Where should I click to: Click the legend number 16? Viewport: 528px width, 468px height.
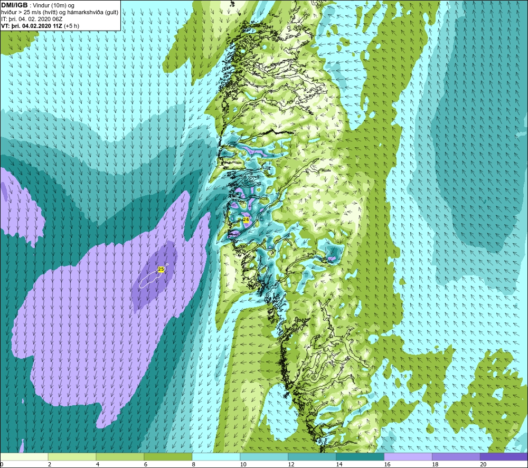[387, 465]
